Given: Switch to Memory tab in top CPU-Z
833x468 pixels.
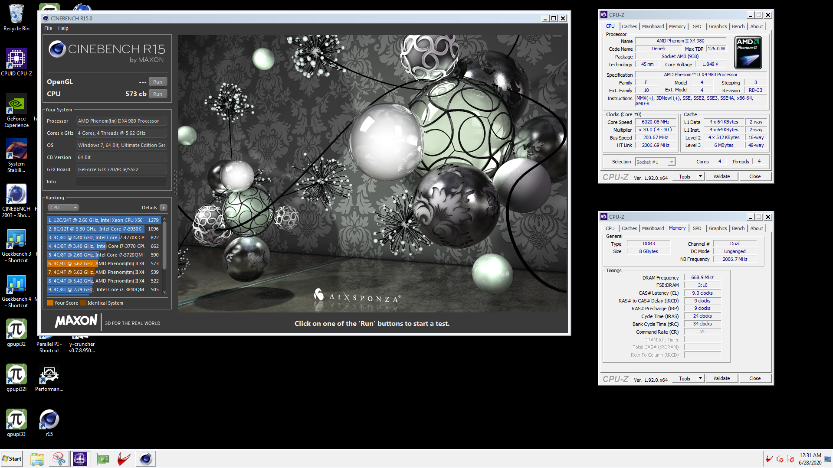Looking at the screenshot, I should pyautogui.click(x=677, y=26).
